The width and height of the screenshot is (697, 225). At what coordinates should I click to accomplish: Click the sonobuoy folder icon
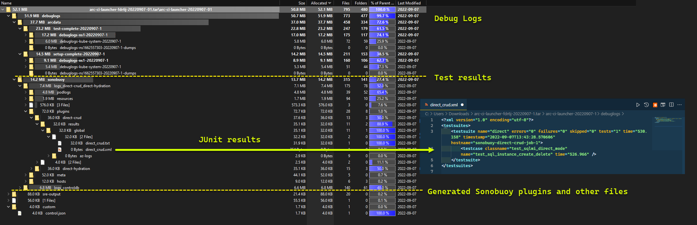(x=20, y=80)
